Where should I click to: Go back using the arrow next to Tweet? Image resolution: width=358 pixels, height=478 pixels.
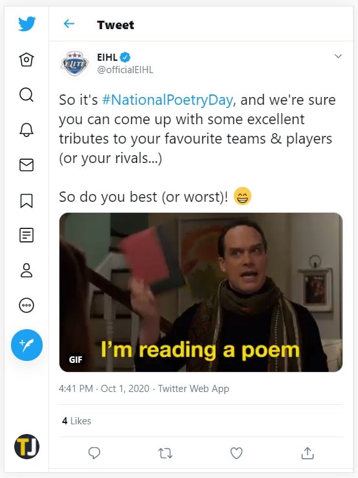coord(69,24)
